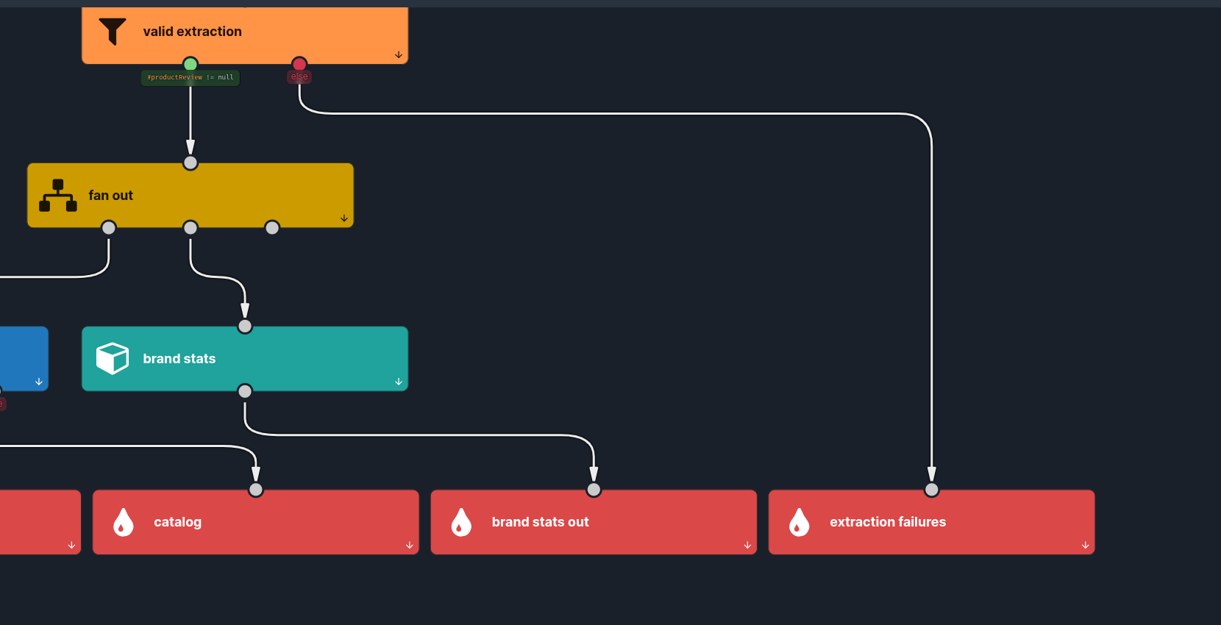This screenshot has height=625, width=1221.
Task: Click the input port atop extraction failures
Action: tap(932, 490)
